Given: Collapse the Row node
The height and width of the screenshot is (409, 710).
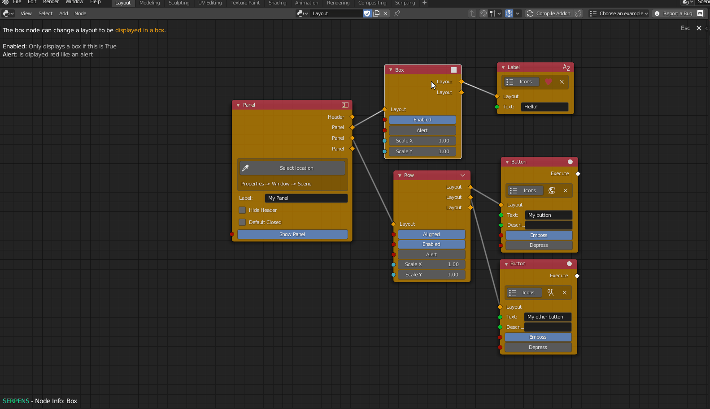Looking at the screenshot, I should pyautogui.click(x=400, y=175).
